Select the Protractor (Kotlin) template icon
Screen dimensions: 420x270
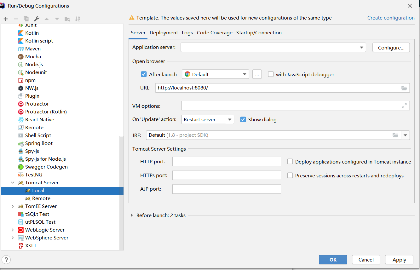21,112
